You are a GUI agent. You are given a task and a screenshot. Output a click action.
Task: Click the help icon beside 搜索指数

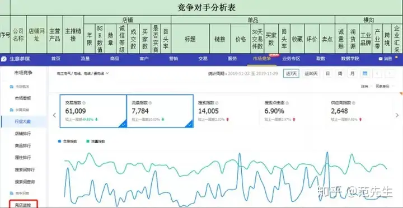click(217, 103)
